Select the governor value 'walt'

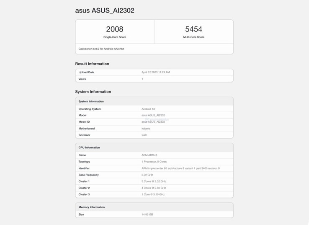[x=144, y=135]
